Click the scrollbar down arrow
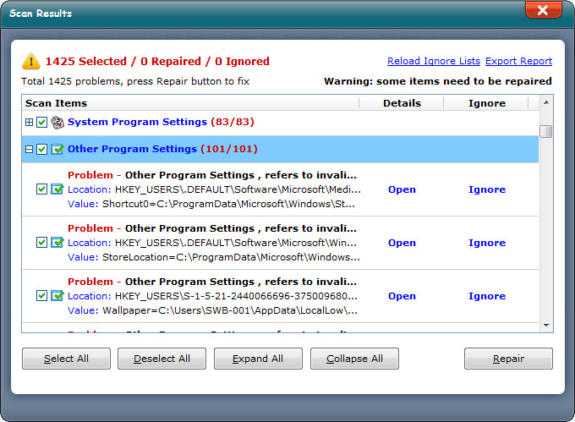 [x=546, y=326]
